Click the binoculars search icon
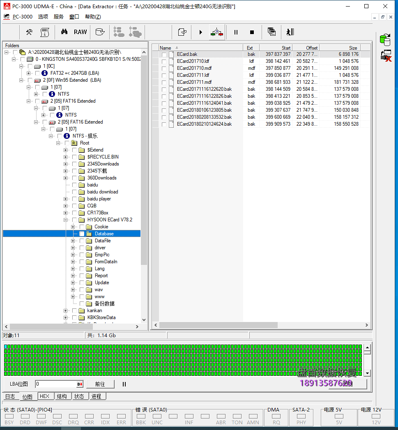 [x=64, y=32]
